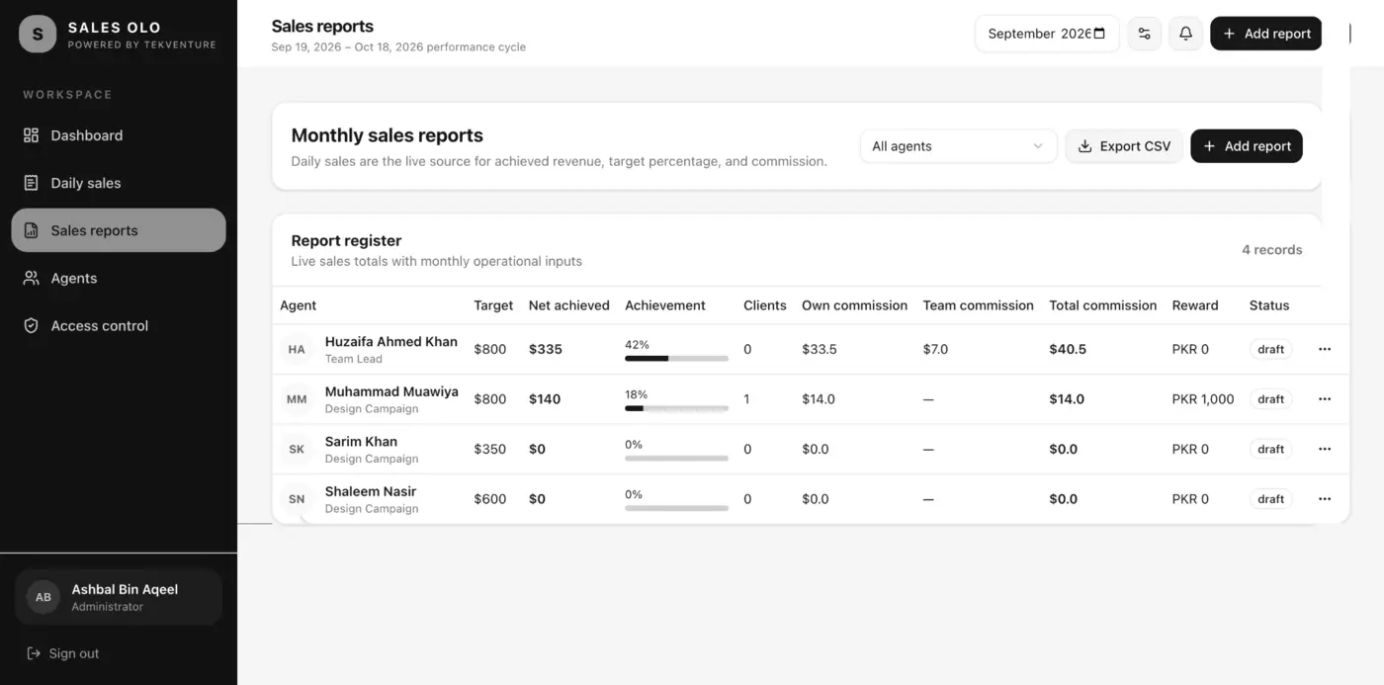
Task: Sign out of the account
Action: [63, 653]
